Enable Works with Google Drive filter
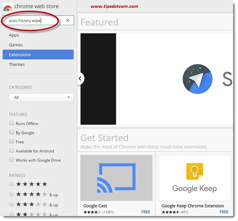238x221 pixels. pyautogui.click(x=11, y=160)
